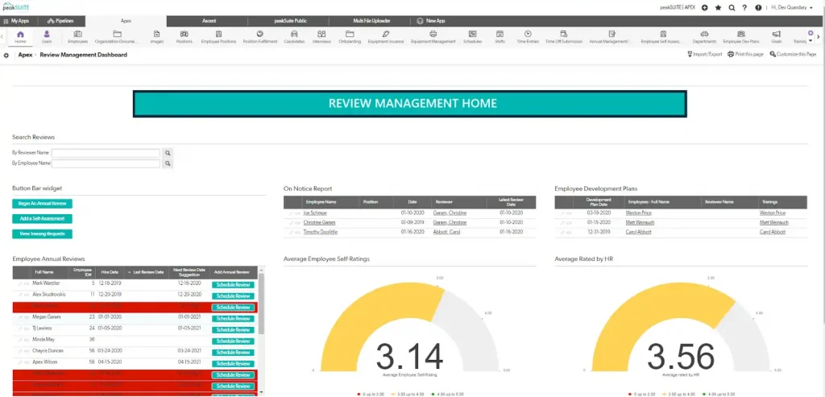Open the Candidates table icon
The image size is (825, 397).
pyautogui.click(x=294, y=34)
